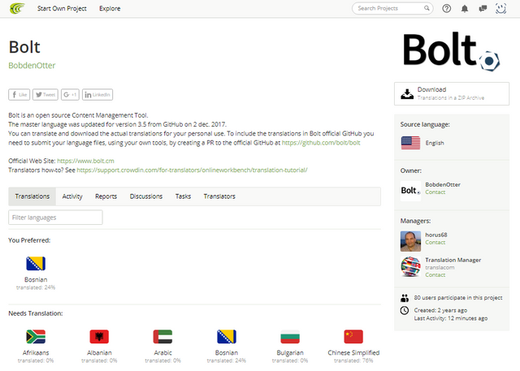Click the LinkedIn share button
This screenshot has width=520, height=371.
point(97,95)
